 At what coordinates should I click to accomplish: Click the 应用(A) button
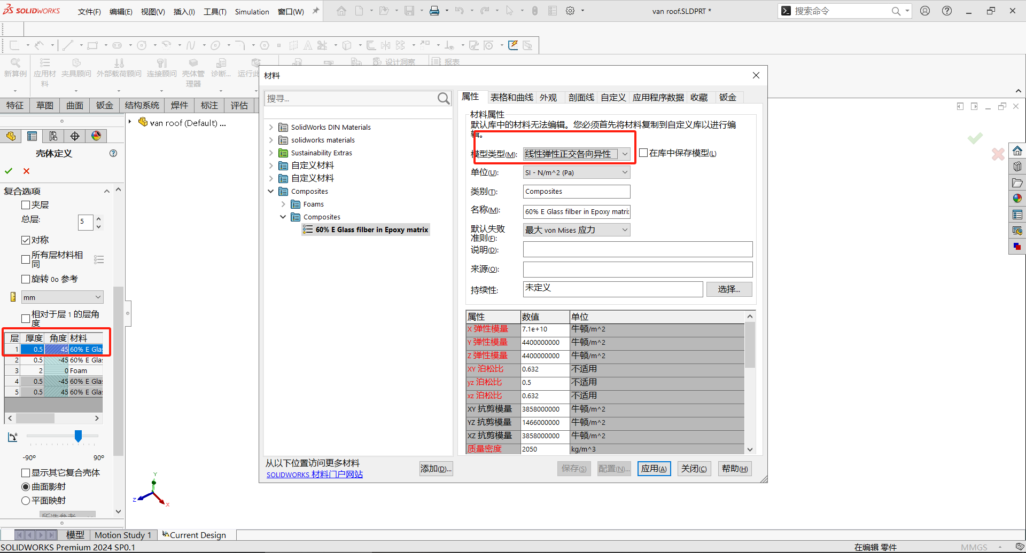654,469
